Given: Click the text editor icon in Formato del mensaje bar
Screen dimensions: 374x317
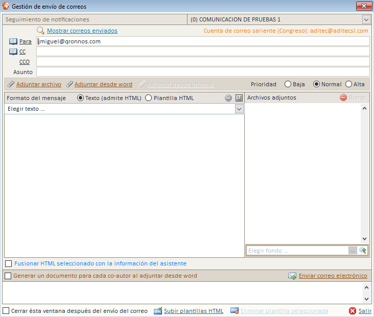Looking at the screenshot, I should [x=239, y=98].
